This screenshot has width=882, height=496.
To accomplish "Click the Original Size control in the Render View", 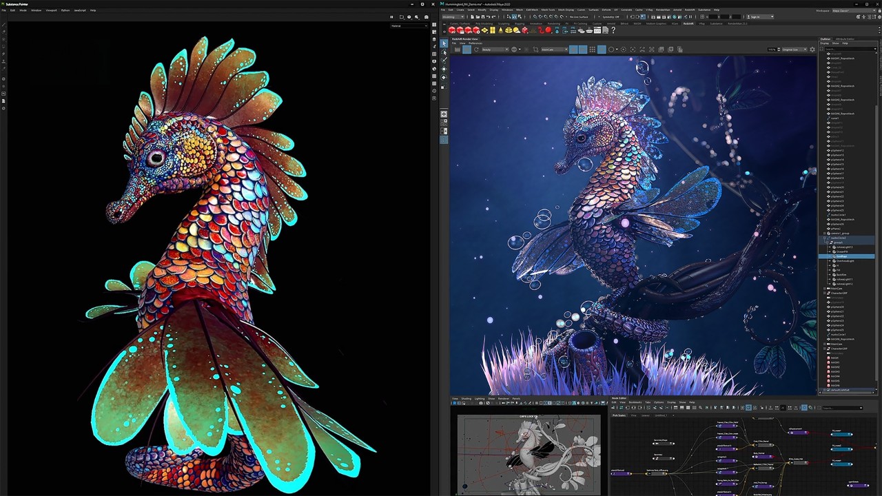I will click(x=794, y=49).
